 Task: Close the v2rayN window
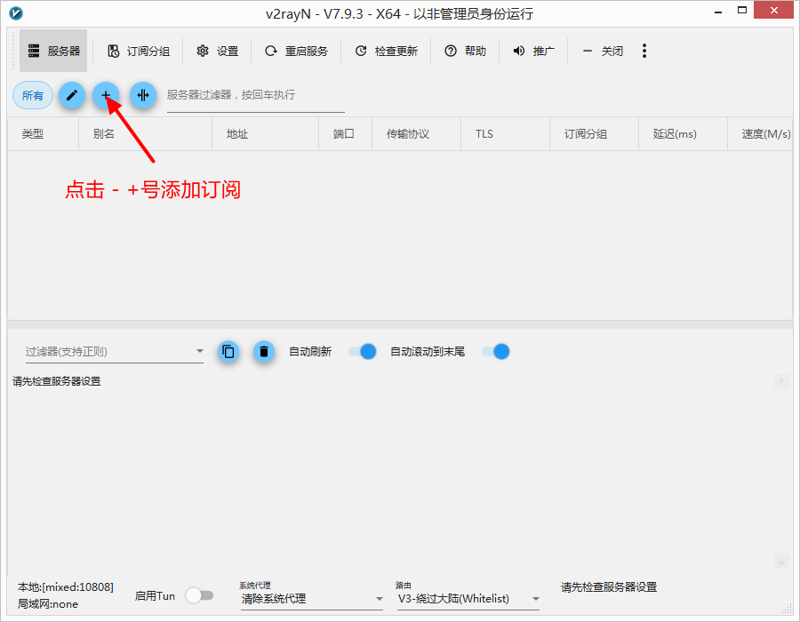(774, 10)
